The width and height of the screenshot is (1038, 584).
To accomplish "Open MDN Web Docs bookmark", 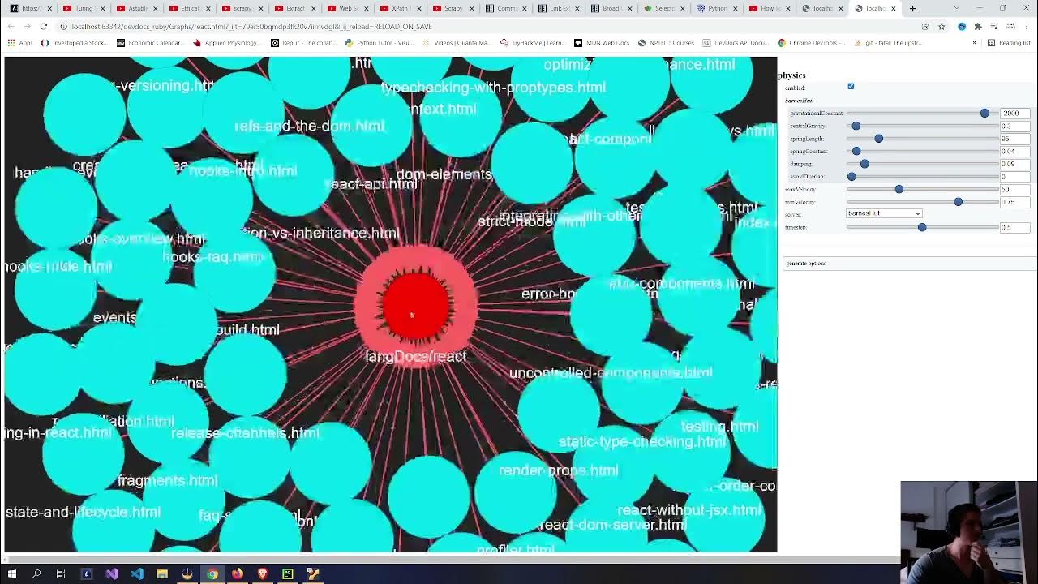I will pos(602,42).
